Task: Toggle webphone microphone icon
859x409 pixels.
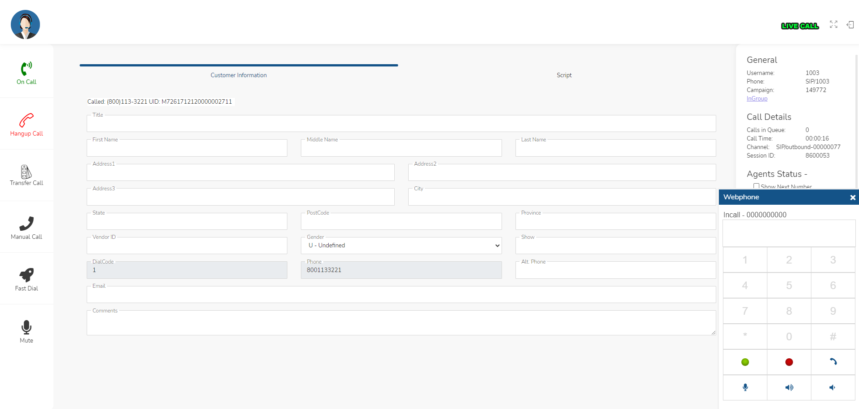Action: tap(745, 387)
